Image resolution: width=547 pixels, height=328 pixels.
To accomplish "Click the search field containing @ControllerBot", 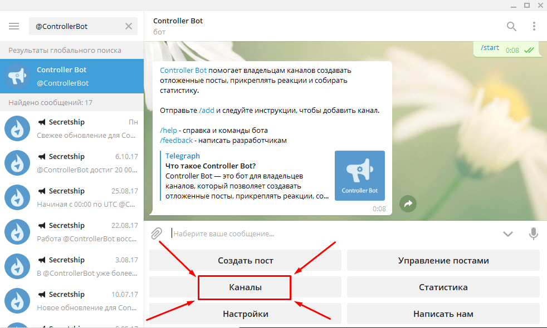I will tap(83, 26).
